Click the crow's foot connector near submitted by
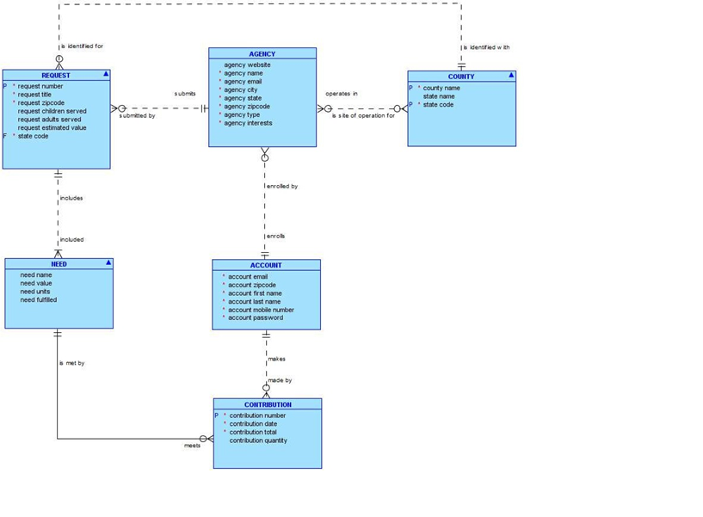 [x=114, y=108]
